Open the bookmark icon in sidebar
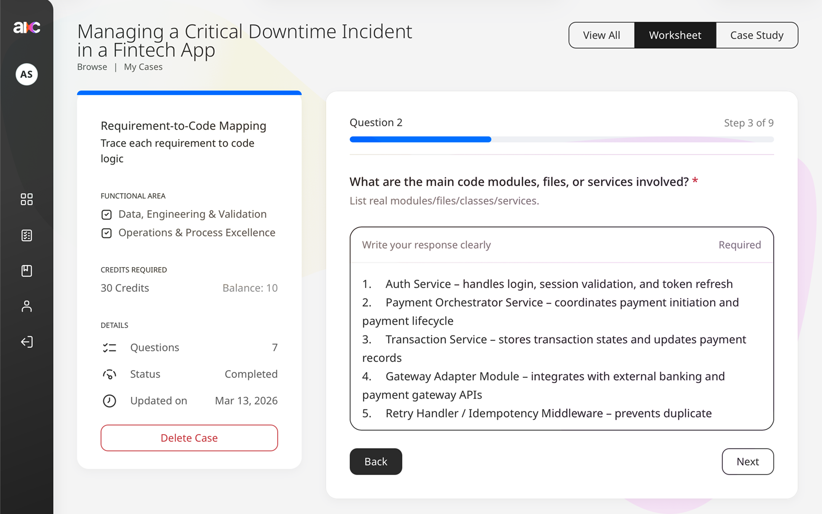 (27, 271)
